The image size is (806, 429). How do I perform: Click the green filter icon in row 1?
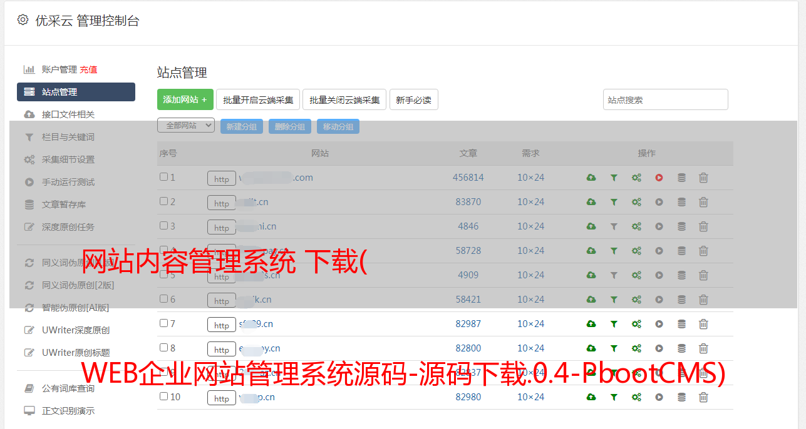[x=614, y=178]
